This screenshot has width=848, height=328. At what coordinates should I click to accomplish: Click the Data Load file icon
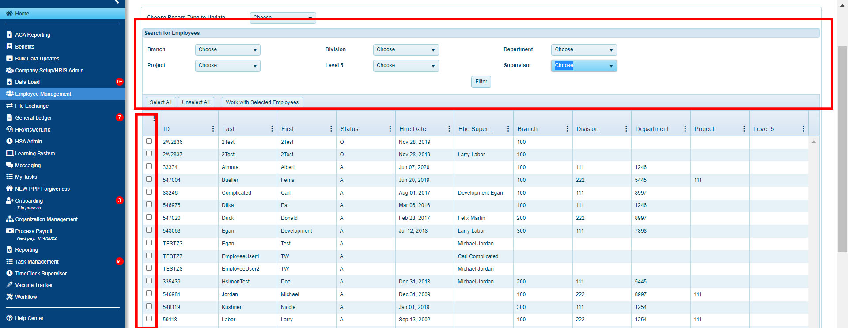9,82
